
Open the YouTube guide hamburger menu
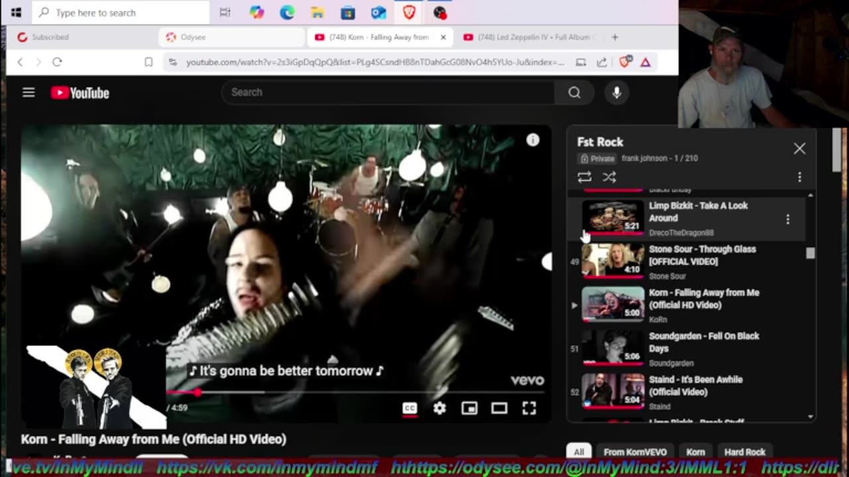[29, 93]
